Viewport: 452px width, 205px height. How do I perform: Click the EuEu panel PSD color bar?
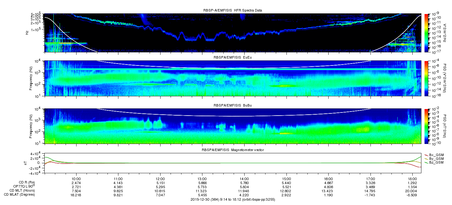(426, 78)
